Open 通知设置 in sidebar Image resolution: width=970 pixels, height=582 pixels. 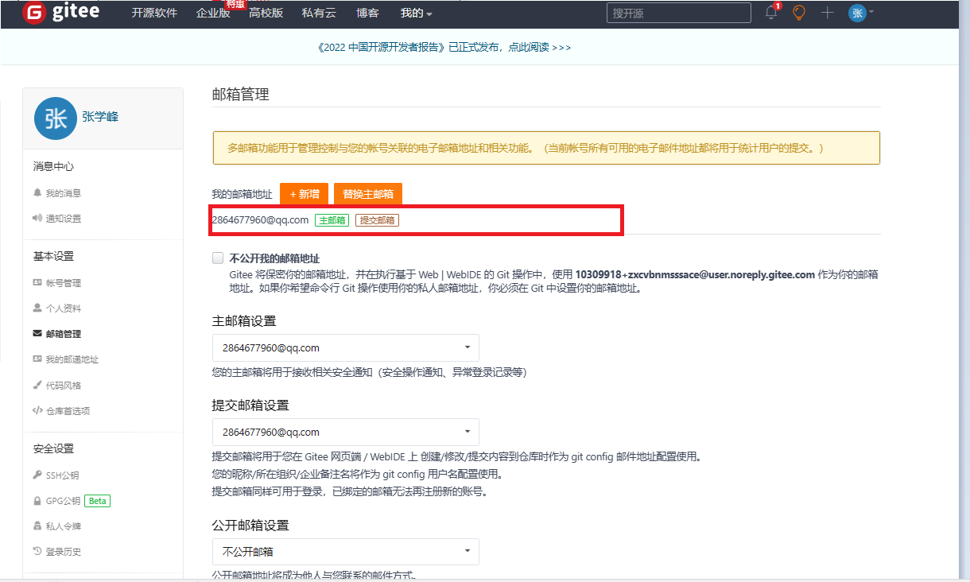63,219
